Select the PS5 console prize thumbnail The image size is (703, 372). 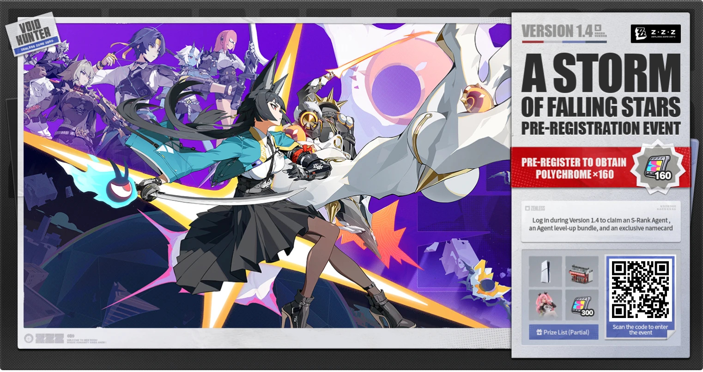(545, 271)
